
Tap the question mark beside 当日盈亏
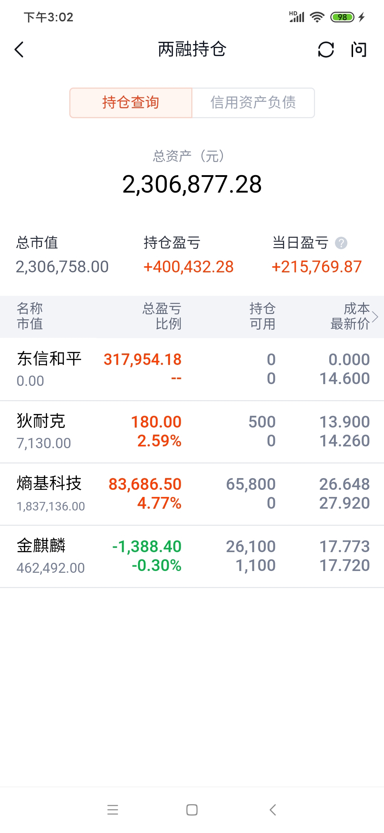point(341,243)
